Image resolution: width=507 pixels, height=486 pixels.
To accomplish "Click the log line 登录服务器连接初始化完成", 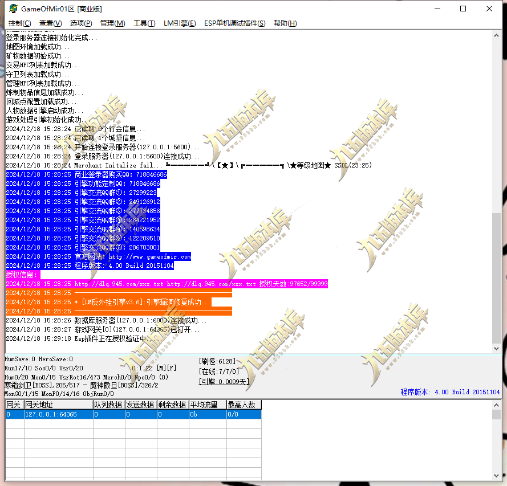I will [51, 38].
